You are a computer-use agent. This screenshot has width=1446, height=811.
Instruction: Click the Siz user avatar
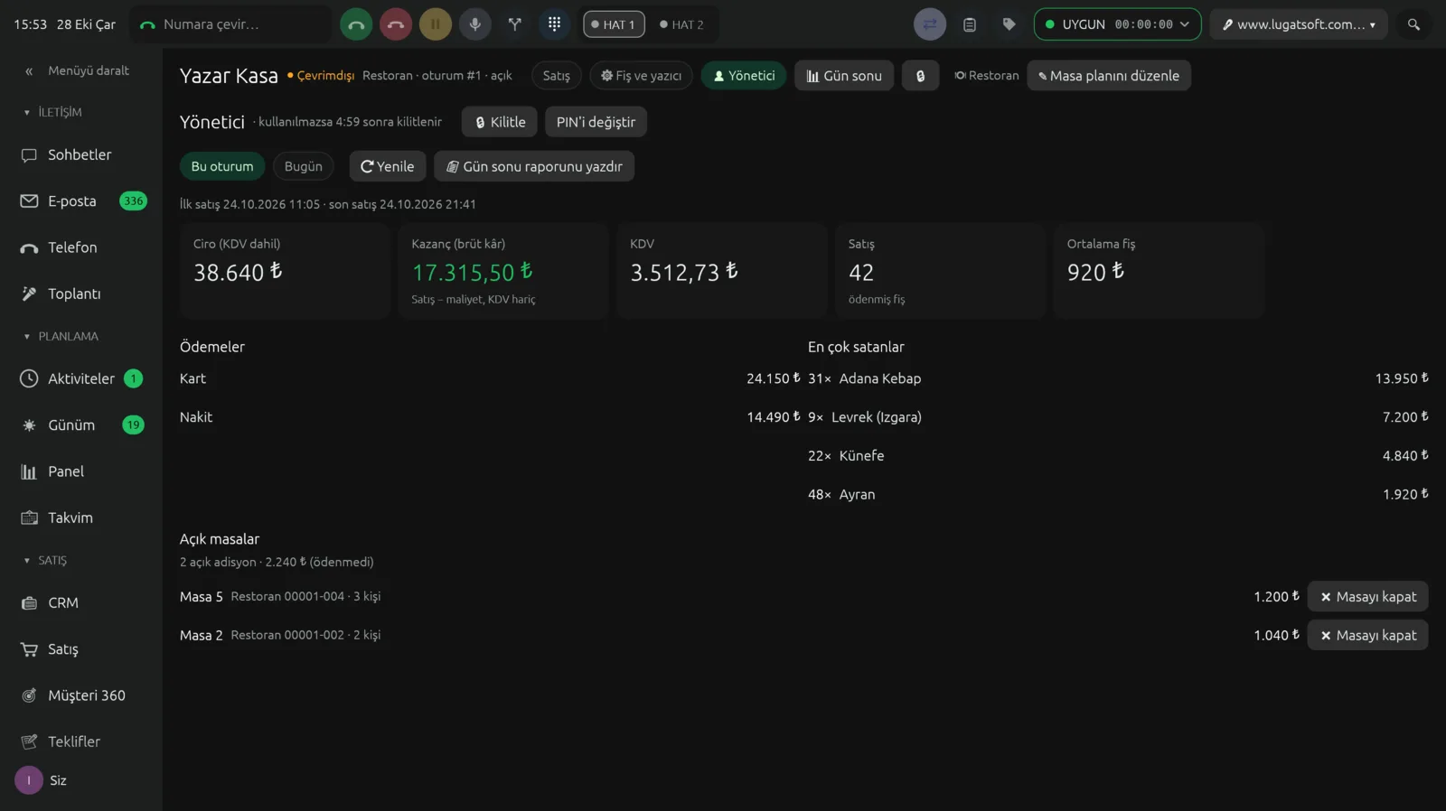pos(29,780)
